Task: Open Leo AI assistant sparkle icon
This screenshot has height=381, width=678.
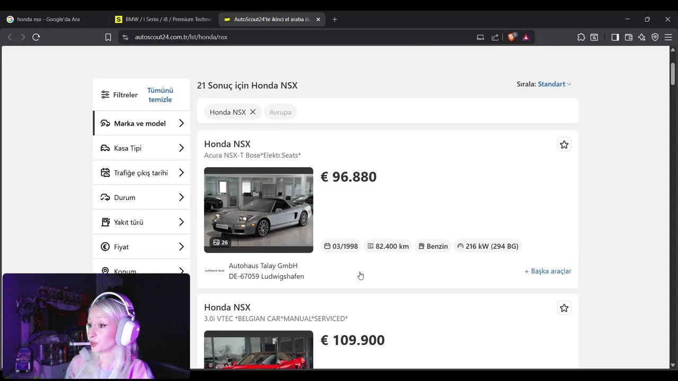Action: [x=642, y=37]
